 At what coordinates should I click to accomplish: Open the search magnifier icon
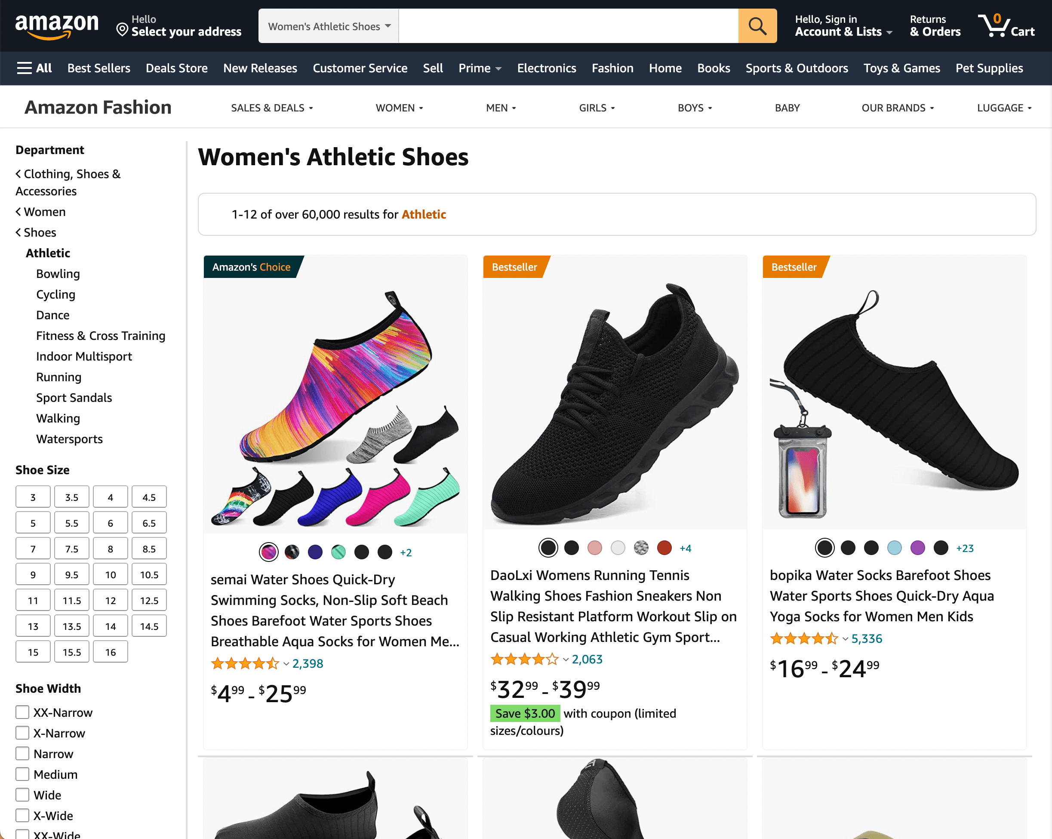(x=757, y=25)
